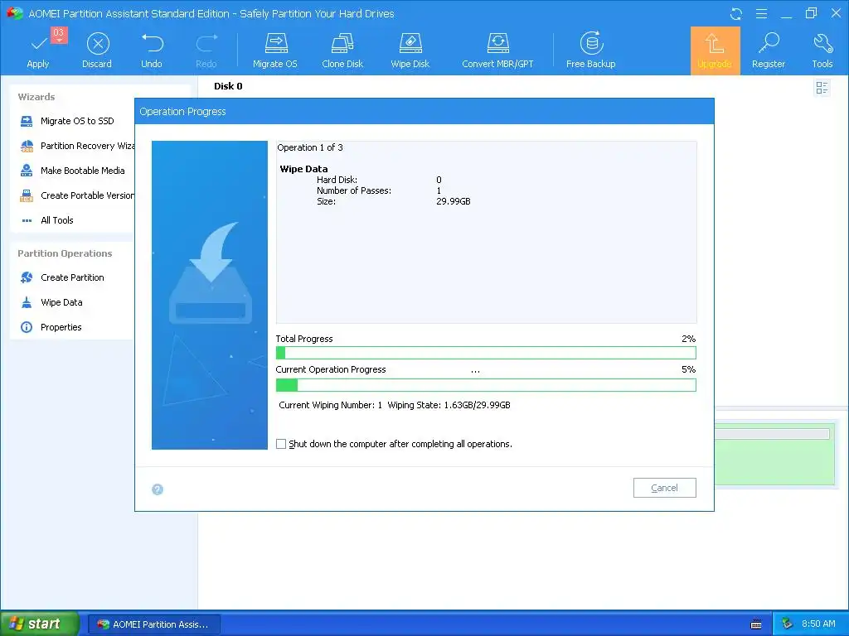Click the system tray network icon
Image resolution: width=849 pixels, height=636 pixels.
788,624
